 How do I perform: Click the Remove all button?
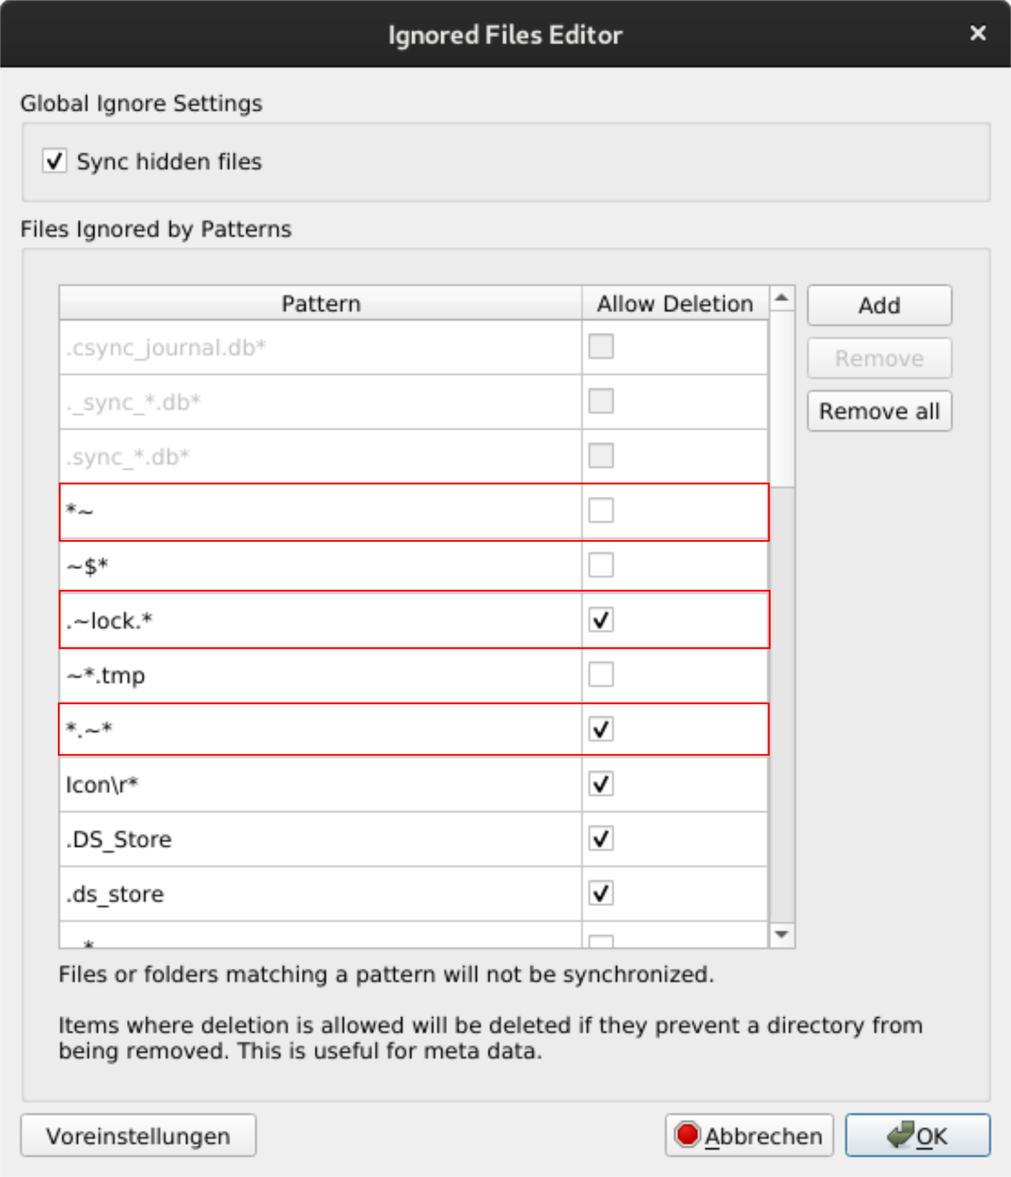(x=879, y=411)
